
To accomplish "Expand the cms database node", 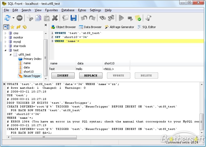I will tap(5, 33).
